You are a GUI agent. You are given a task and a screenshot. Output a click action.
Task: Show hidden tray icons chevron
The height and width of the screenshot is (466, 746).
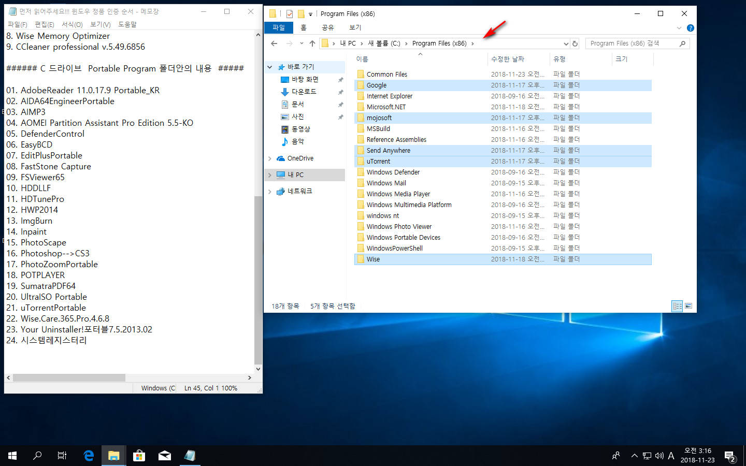634,456
